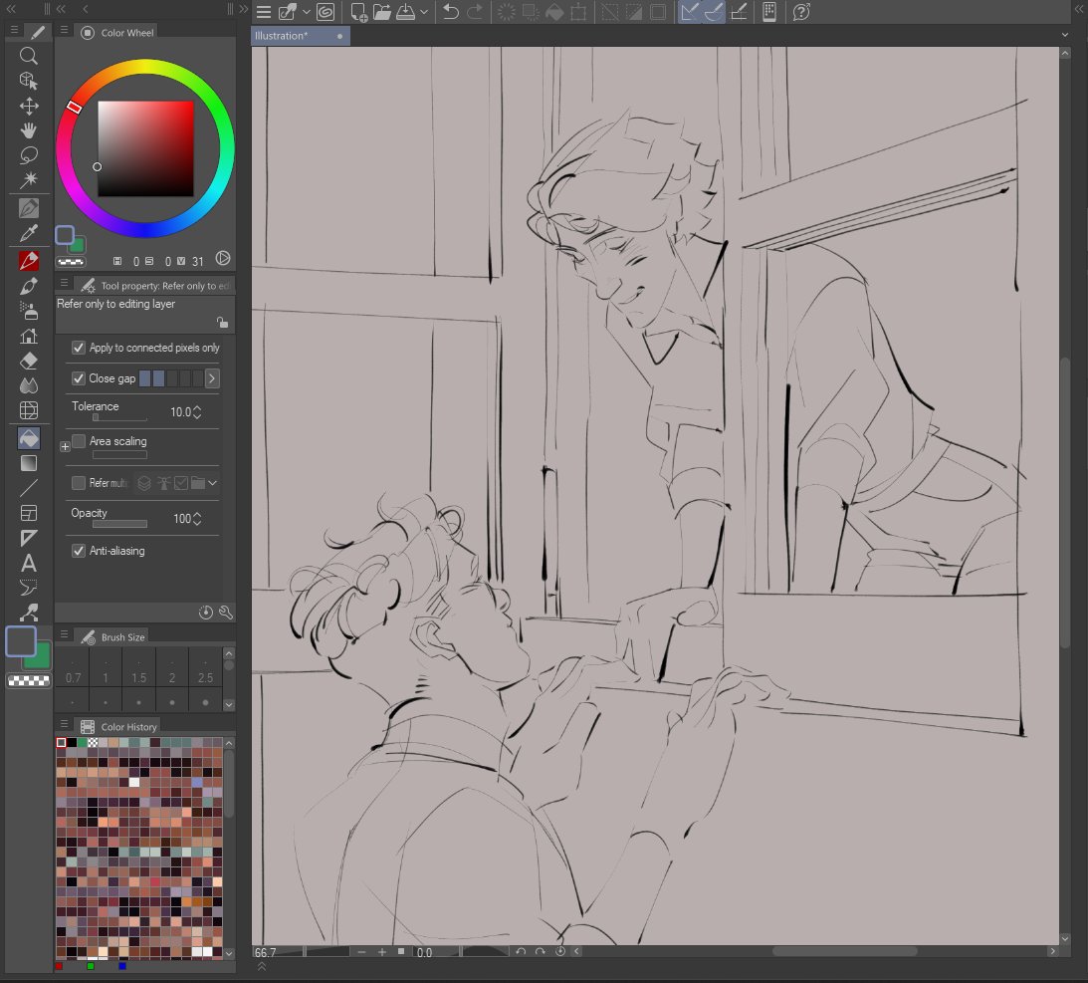Viewport: 1088px width, 983px height.
Task: Select the Blend tool
Action: coord(29,385)
